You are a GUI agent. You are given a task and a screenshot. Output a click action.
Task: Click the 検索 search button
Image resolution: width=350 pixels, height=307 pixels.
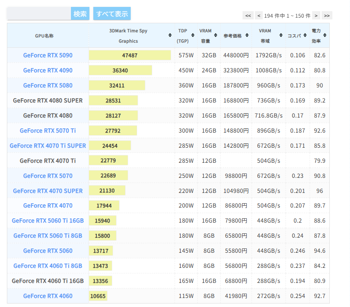80,14
